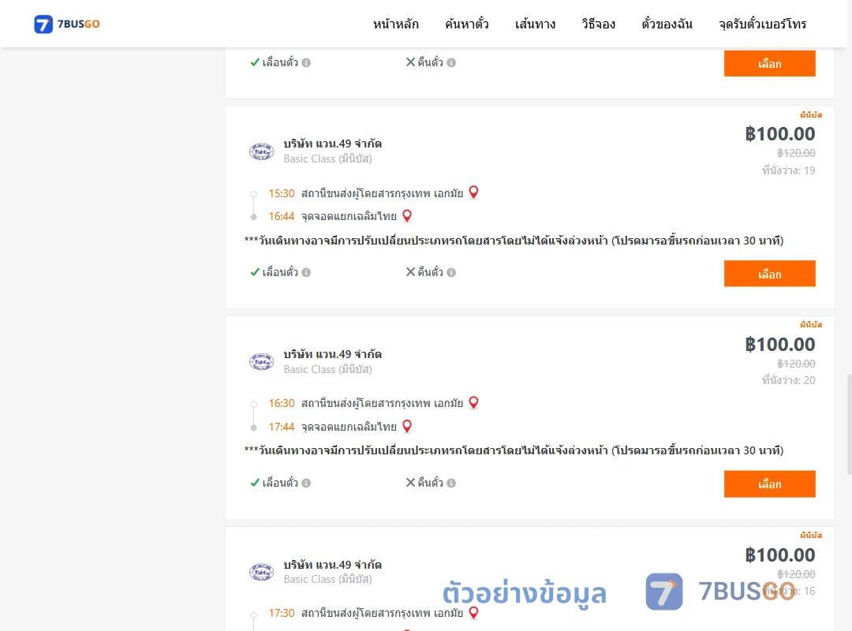The height and width of the screenshot is (631, 852).
Task: Click the X icon by คืนตั๋ว in 15:30 card
Action: pos(411,272)
